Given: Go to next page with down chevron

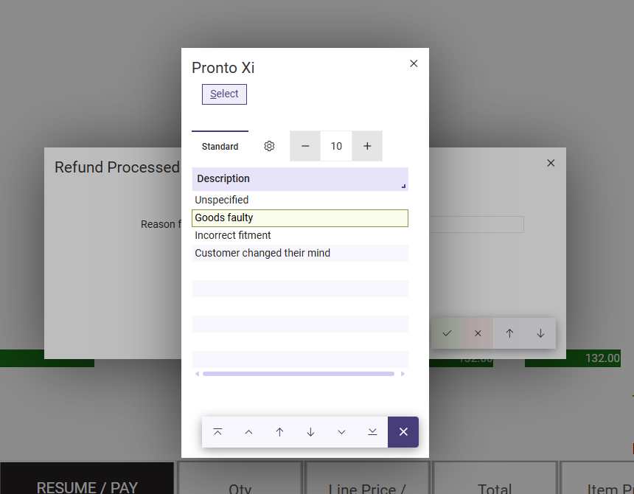Looking at the screenshot, I should pyautogui.click(x=341, y=432).
